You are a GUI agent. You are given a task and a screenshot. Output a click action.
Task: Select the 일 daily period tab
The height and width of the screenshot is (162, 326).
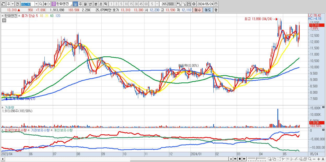75,4
